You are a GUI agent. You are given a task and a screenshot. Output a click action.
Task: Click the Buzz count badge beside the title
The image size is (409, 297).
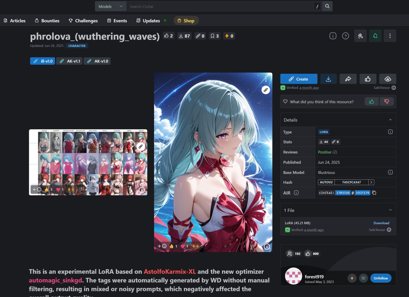tap(229, 36)
